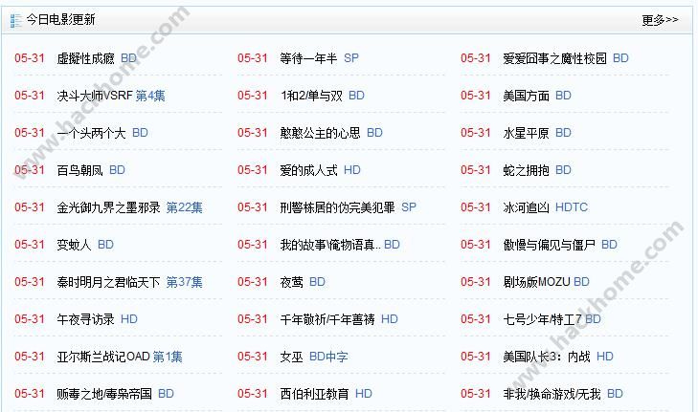Image resolution: width=698 pixels, height=412 pixels.
Task: Click the 05-31 date beside 午夜寻访录
Action: [x=30, y=319]
